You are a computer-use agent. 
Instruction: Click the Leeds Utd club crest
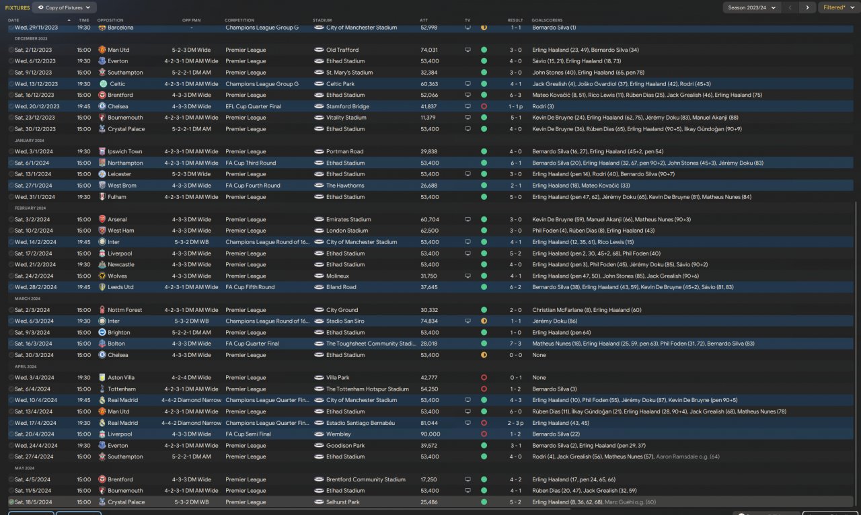pos(102,287)
